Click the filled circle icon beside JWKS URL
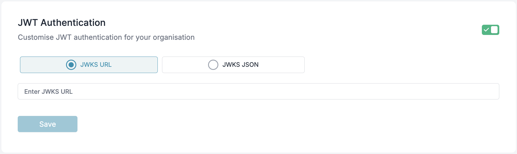 pyautogui.click(x=71, y=65)
